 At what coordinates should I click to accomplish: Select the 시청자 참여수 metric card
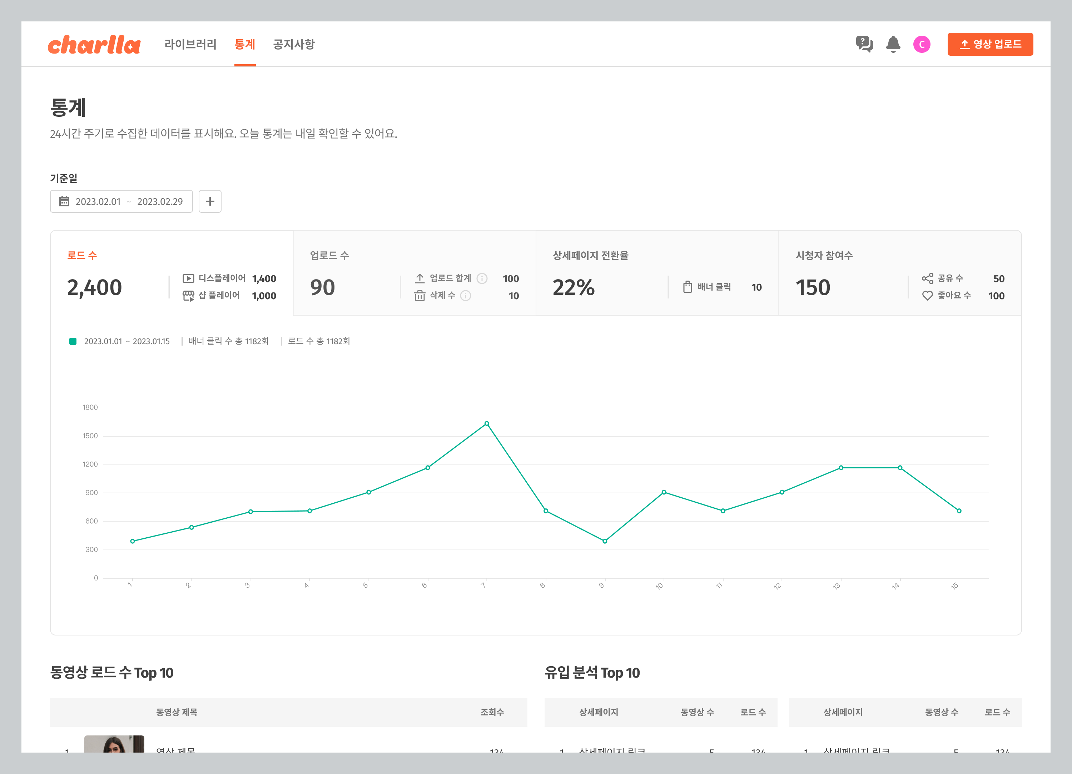[x=899, y=273]
